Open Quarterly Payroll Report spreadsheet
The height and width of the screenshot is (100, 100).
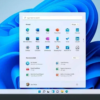[35, 75]
